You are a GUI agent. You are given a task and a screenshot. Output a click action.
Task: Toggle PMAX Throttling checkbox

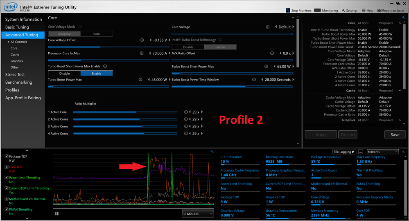[7, 209]
